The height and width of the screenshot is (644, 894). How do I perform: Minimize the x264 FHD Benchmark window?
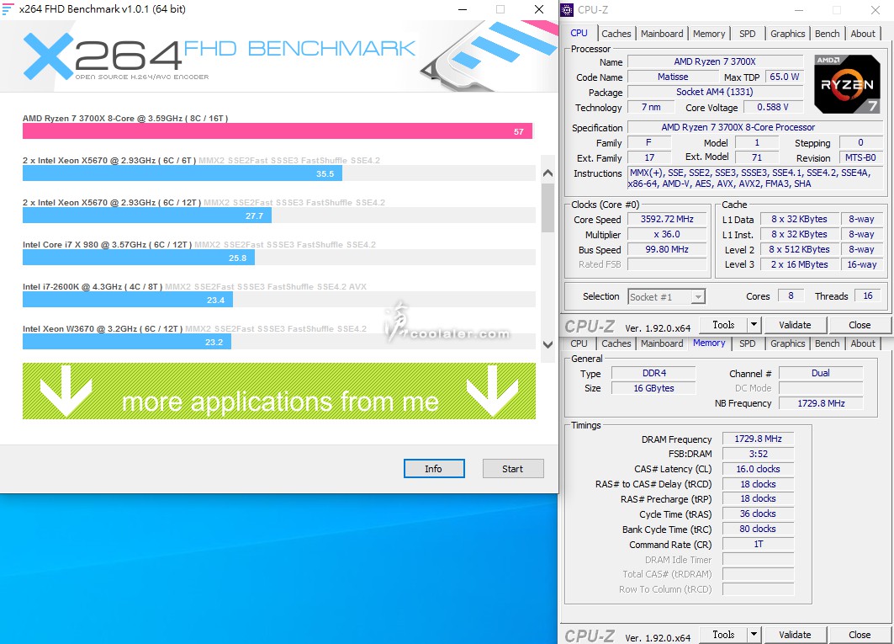click(x=463, y=9)
